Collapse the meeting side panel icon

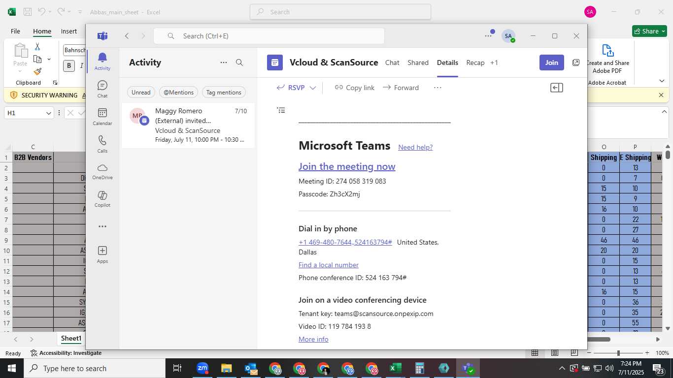(x=557, y=88)
